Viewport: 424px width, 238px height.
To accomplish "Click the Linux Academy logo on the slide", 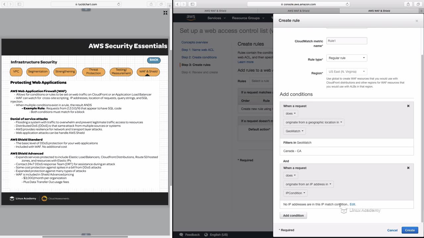I will point(23,198).
